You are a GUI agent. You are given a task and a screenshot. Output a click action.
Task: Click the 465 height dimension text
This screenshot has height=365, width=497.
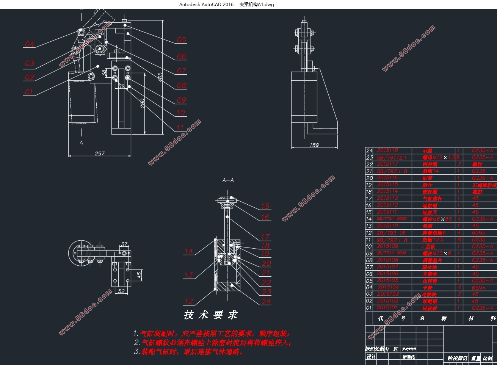160,77
